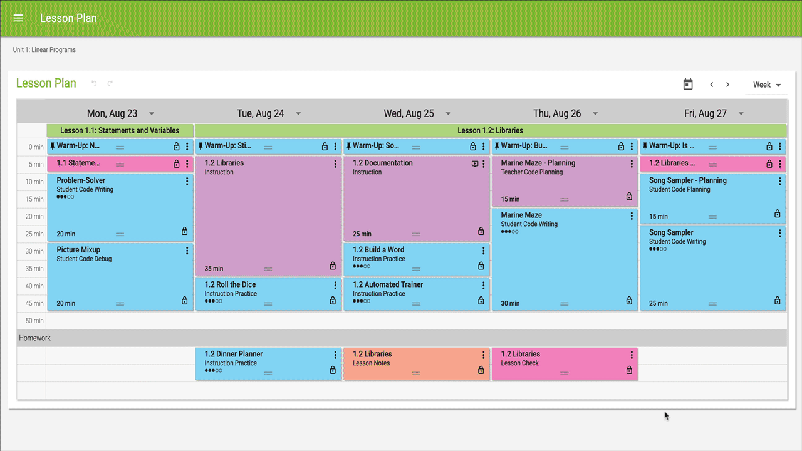Viewport: 802px width, 451px height.
Task: Click the redo arrow icon
Action: pyautogui.click(x=110, y=83)
